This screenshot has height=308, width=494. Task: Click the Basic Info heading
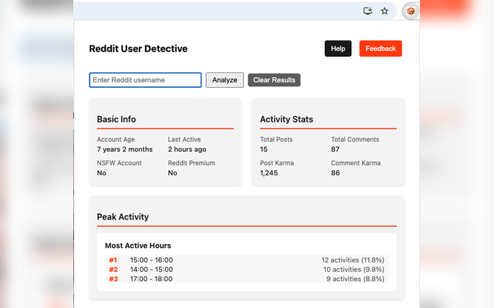coord(117,119)
